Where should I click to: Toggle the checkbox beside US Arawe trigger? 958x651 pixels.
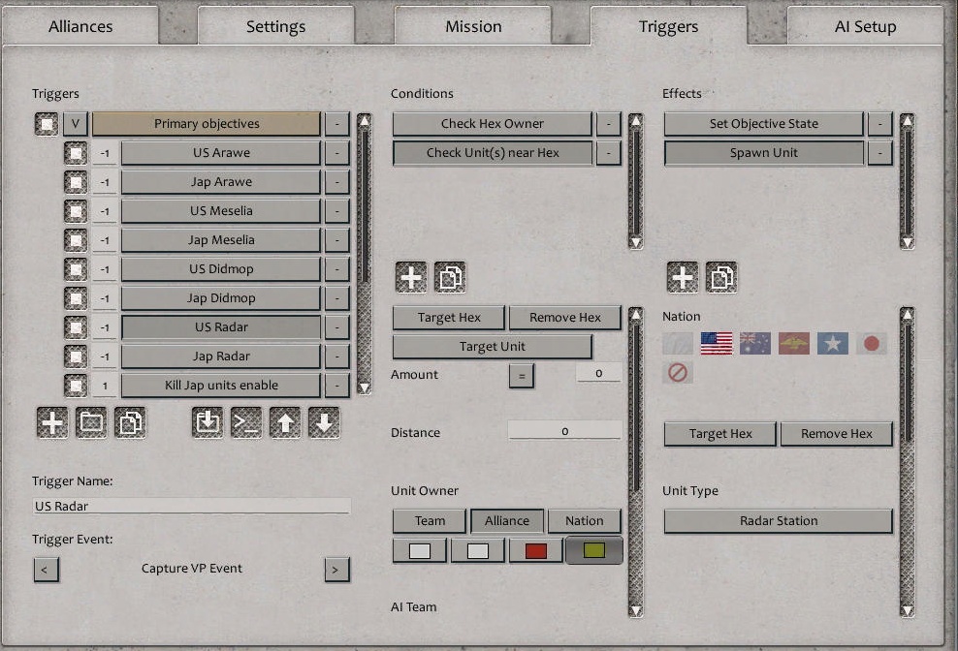(x=76, y=153)
